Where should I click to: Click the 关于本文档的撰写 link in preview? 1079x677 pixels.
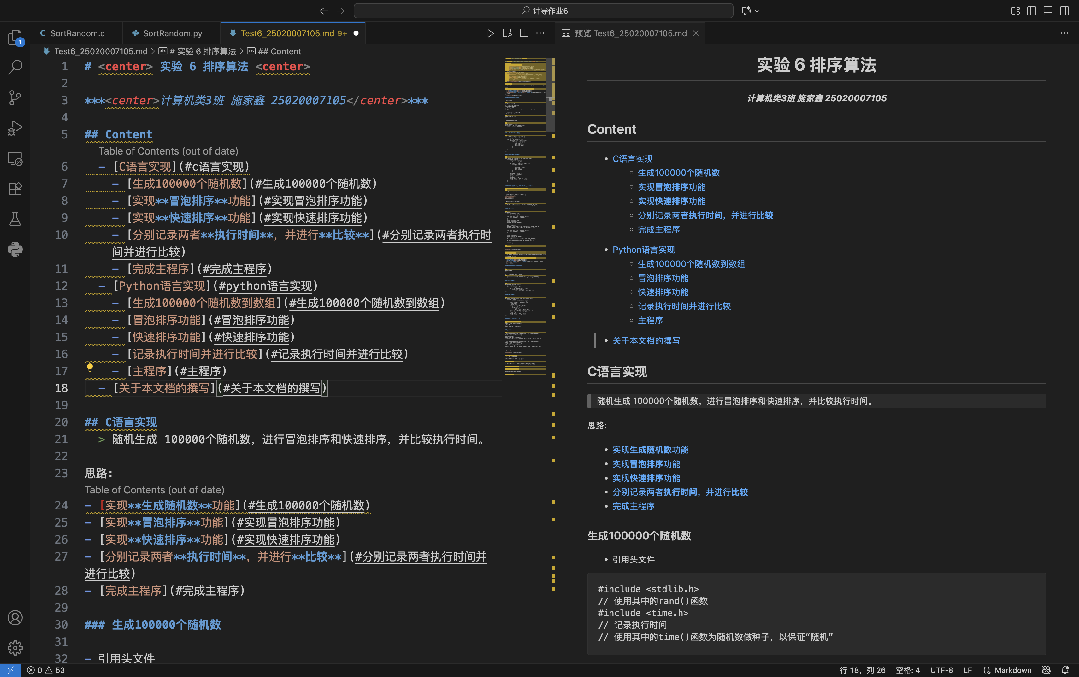(646, 341)
